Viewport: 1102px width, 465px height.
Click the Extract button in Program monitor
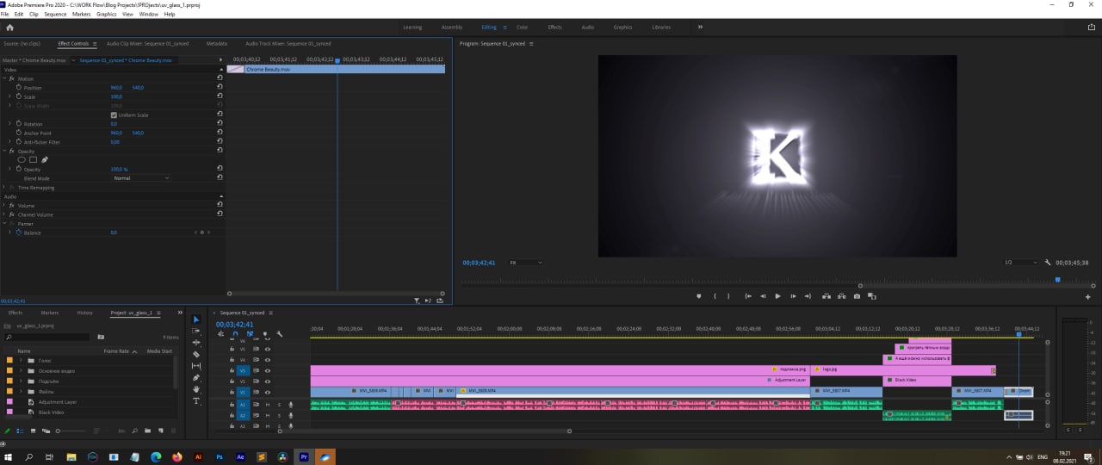click(841, 296)
